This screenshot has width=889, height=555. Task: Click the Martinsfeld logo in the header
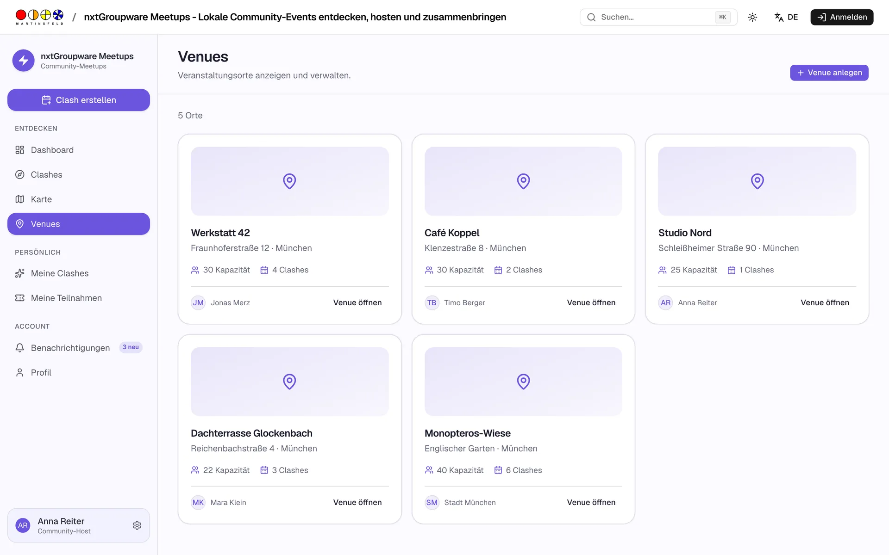click(39, 17)
